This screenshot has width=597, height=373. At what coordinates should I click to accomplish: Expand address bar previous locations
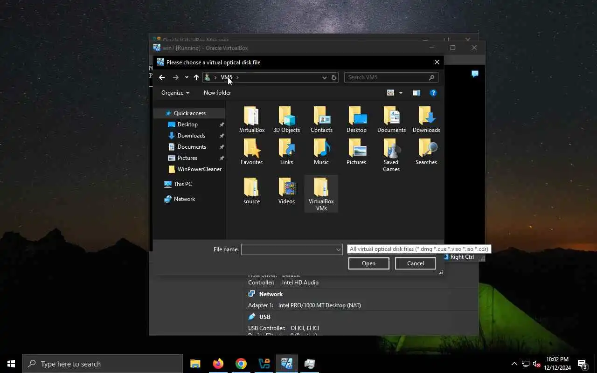pos(325,77)
